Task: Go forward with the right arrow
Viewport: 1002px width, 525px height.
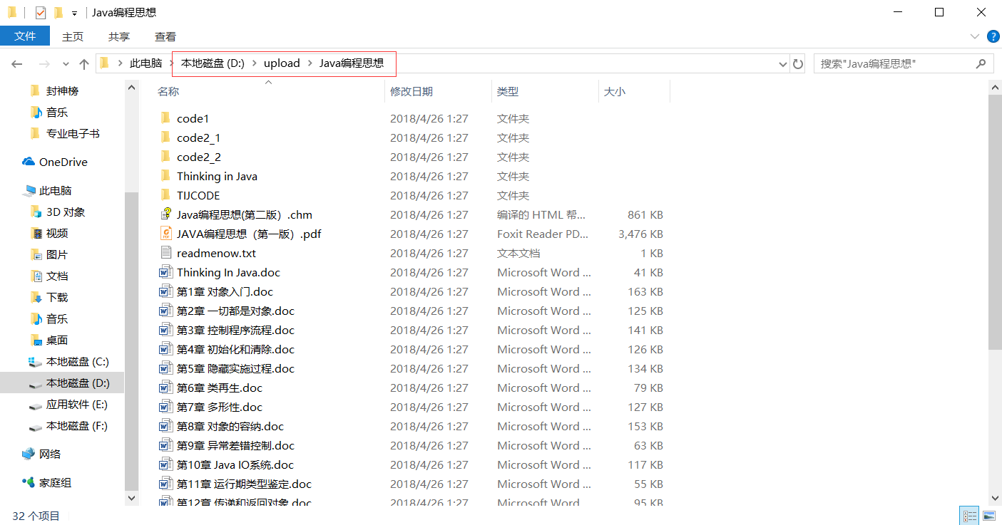Action: coord(44,63)
